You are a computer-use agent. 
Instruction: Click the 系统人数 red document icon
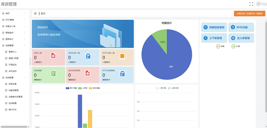click(x=53, y=55)
